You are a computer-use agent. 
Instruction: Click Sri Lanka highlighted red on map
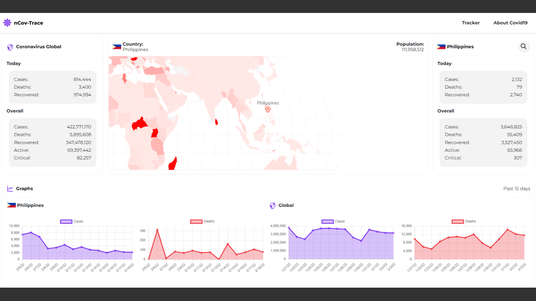point(216,122)
